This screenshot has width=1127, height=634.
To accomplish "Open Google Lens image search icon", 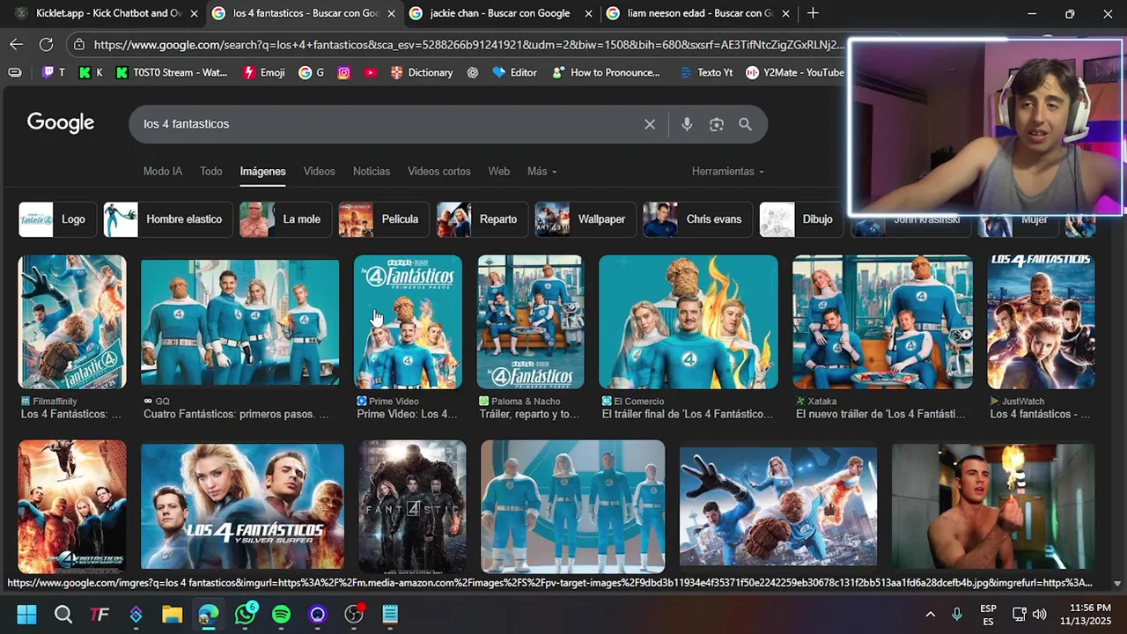I will pos(717,124).
